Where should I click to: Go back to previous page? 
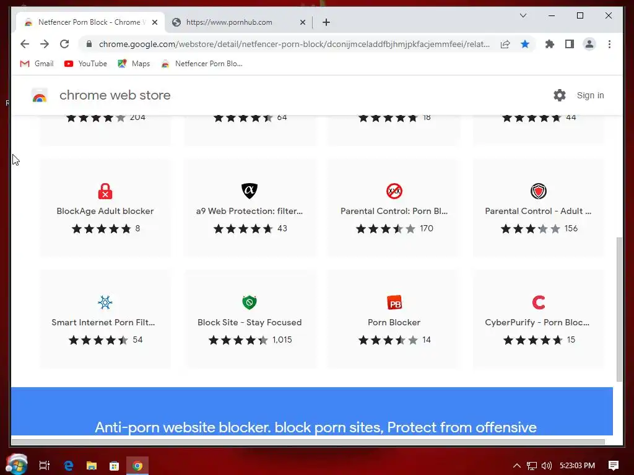(25, 44)
